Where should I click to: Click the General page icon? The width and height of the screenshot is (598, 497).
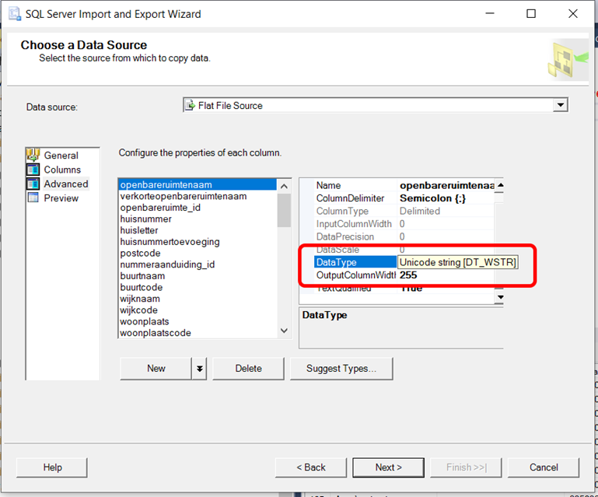click(x=33, y=155)
